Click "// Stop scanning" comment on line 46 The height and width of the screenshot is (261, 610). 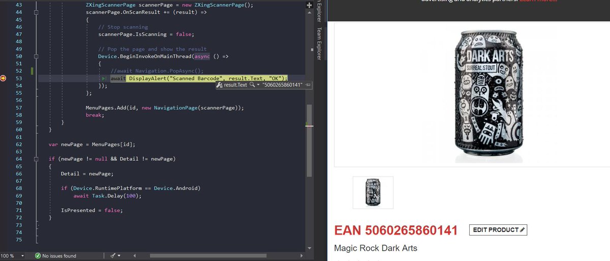(x=123, y=26)
